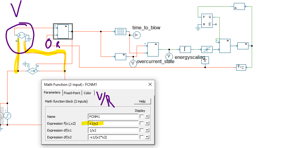Open display dropdown for Expression f(x1,x2)
Image resolution: width=303 pixels, height=148 pixels.
147,123
